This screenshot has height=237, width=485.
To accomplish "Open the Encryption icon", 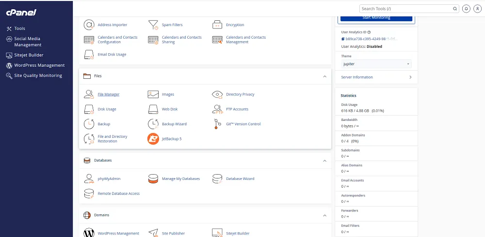I will (x=217, y=25).
